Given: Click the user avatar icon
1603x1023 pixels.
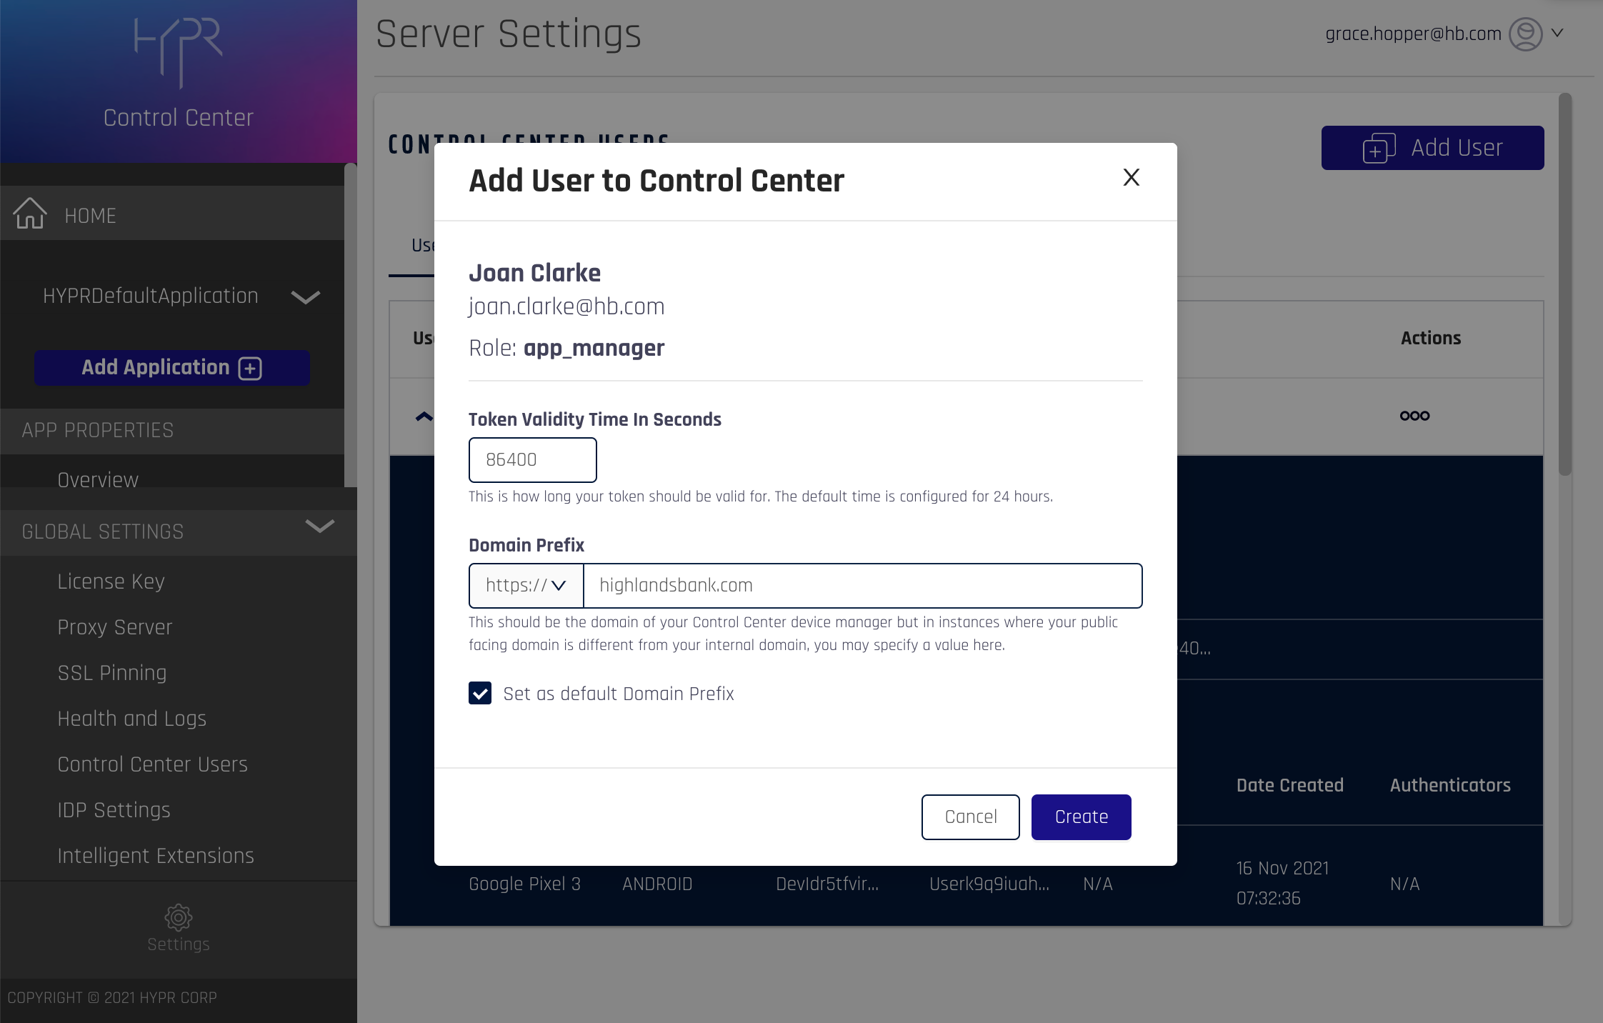Looking at the screenshot, I should coord(1525,34).
